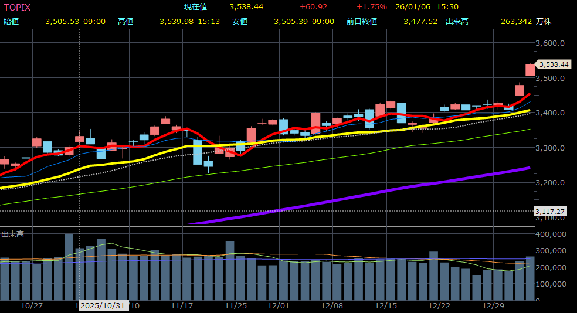Click the +1.75% change percentage
The image size is (577, 313).
point(371,7)
